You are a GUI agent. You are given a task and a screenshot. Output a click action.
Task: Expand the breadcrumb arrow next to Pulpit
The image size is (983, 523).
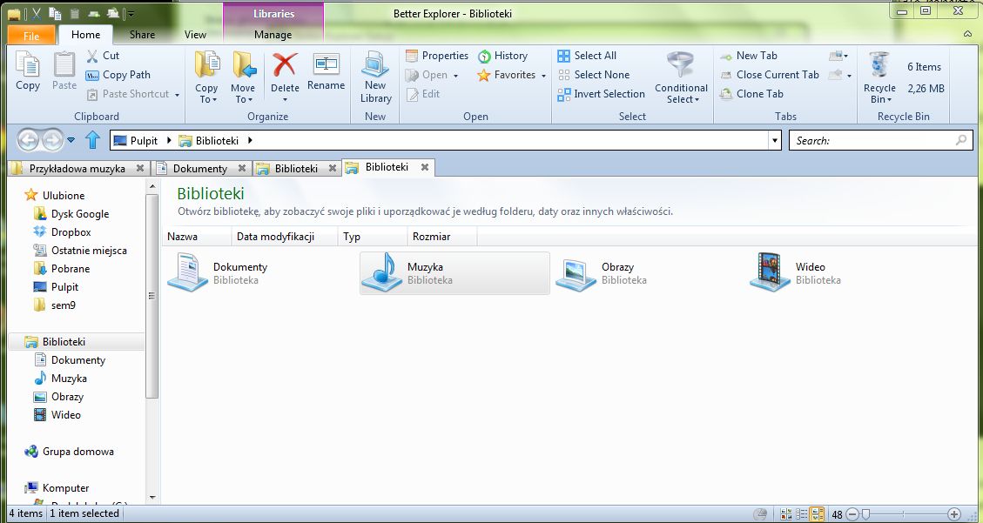pyautogui.click(x=169, y=139)
